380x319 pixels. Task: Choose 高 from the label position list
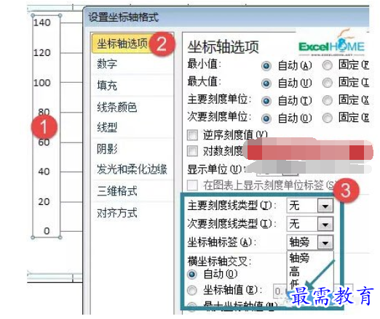pyautogui.click(x=295, y=272)
